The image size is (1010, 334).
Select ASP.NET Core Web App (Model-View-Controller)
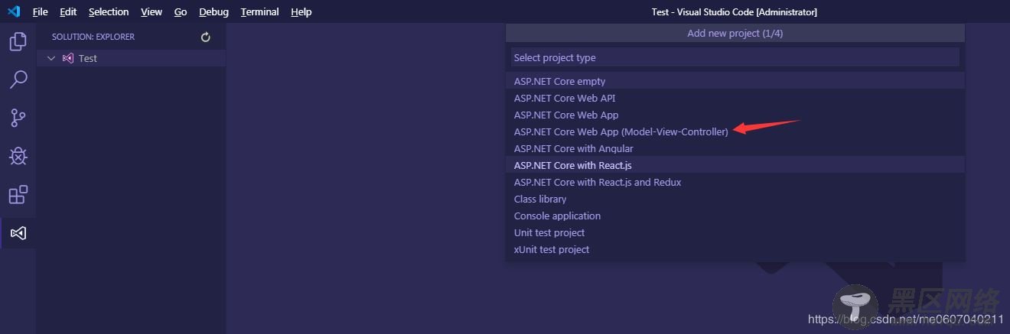click(735, 131)
